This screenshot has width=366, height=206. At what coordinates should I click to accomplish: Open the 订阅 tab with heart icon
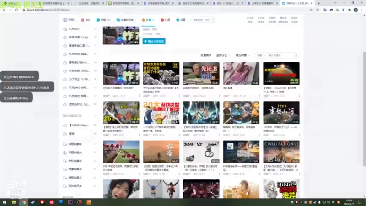click(x=165, y=20)
